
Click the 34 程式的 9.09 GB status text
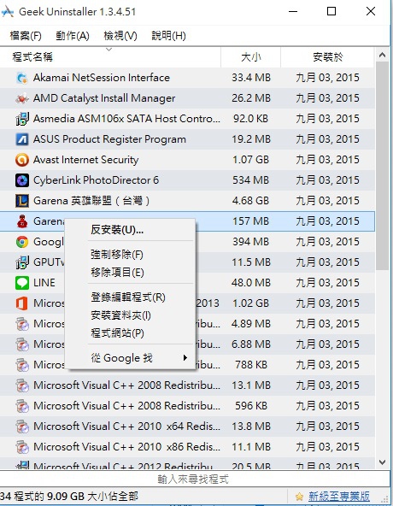[x=69, y=497]
